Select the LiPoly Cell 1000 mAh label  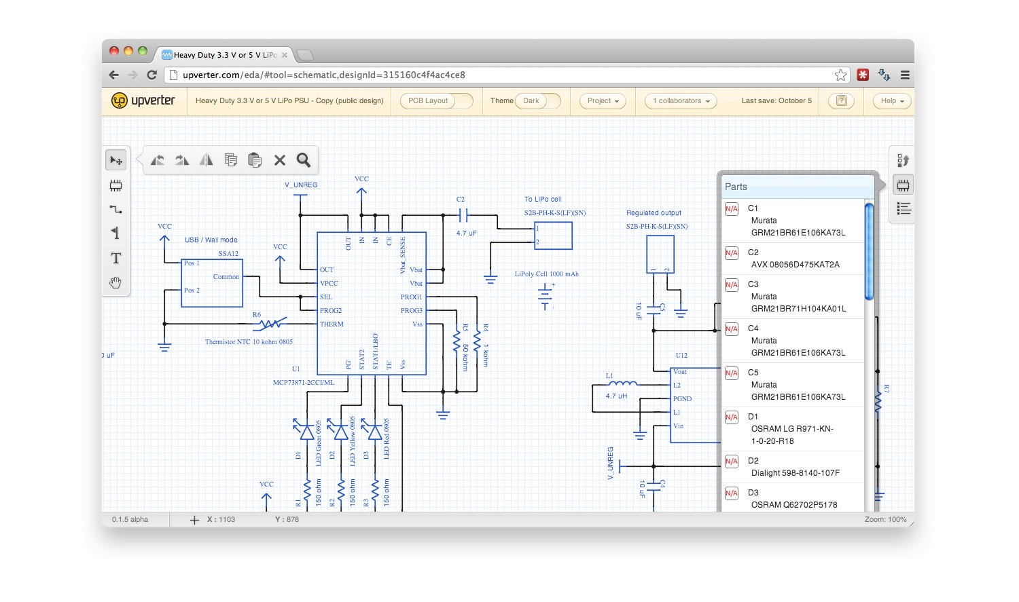coord(547,274)
